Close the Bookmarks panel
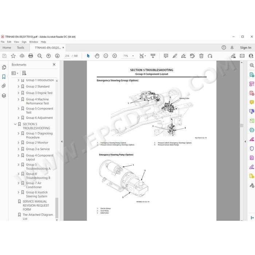 click(54, 64)
